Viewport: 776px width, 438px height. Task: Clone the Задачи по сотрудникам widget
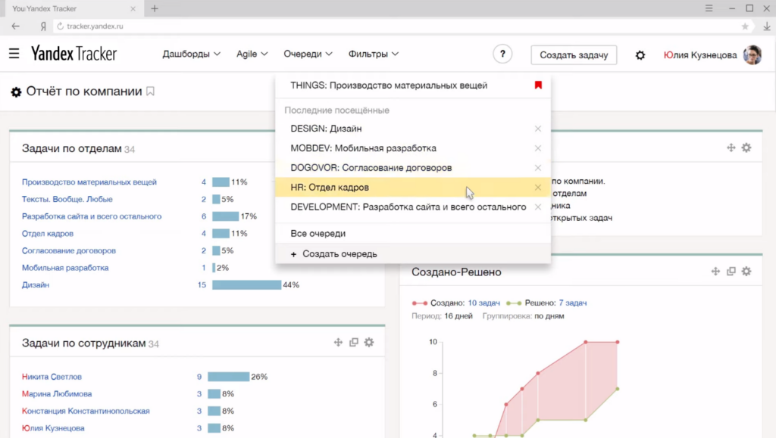click(x=354, y=343)
